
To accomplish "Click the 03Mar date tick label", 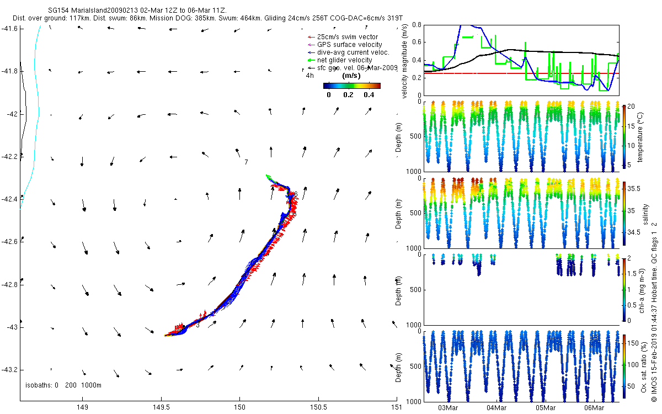I will pos(449,408).
